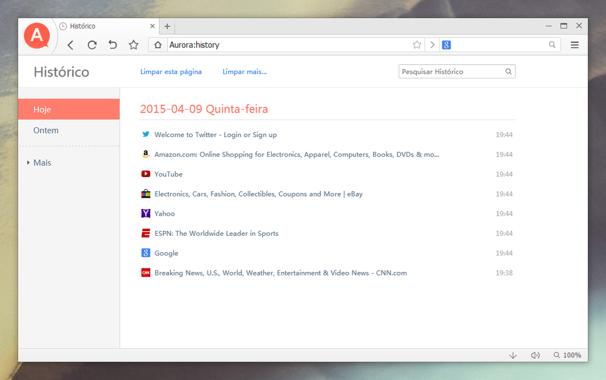Viewport: 606px width, 380px height.
Task: Open the hamburger main menu
Action: pos(575,45)
